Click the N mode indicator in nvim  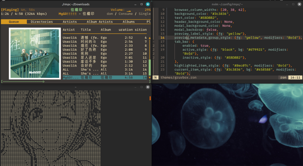coord(155,77)
